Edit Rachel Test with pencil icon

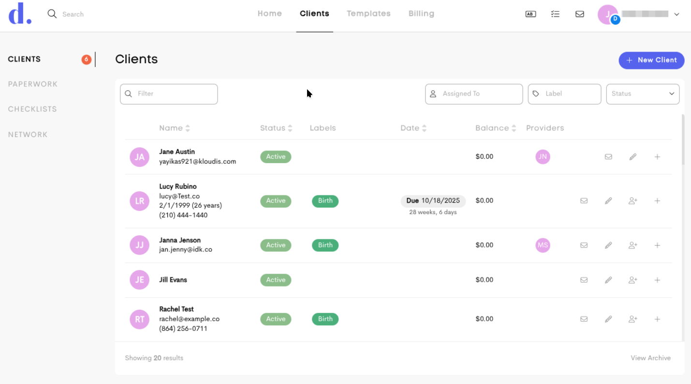click(x=608, y=319)
